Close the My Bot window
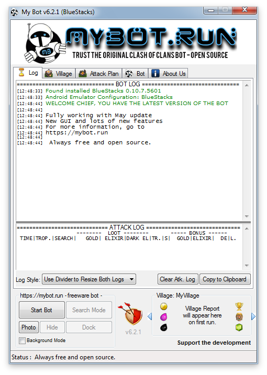Image resolution: width=267 pixels, height=375 pixels. (x=244, y=10)
